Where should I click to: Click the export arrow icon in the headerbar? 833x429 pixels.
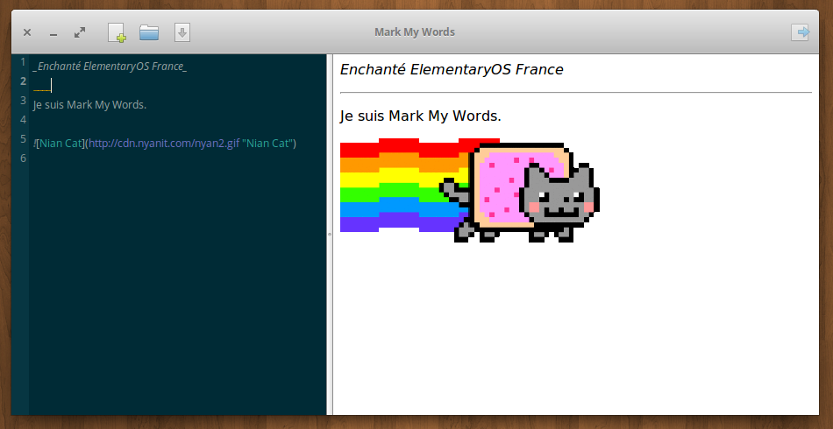pos(800,32)
